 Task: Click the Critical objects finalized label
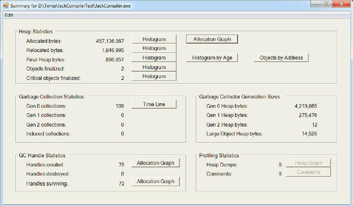click(x=53, y=78)
